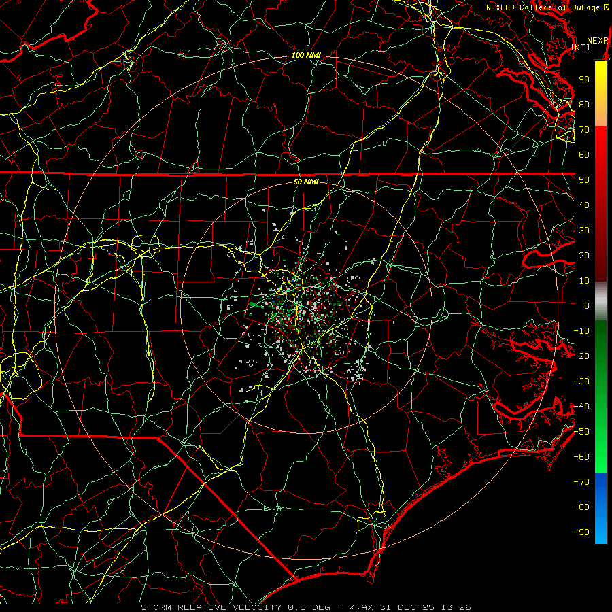Click the positive "20" scale label
This screenshot has height=612, width=612.
tap(584, 256)
